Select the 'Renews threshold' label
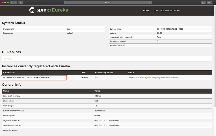 point(117,41)
